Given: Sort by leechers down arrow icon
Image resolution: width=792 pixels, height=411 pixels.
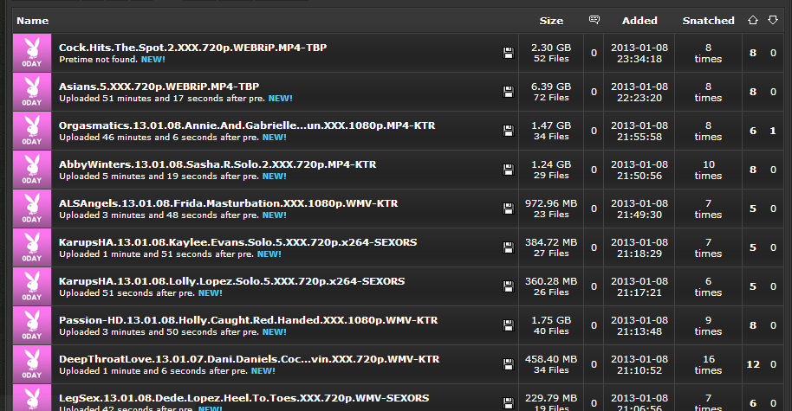Looking at the screenshot, I should (x=772, y=20).
